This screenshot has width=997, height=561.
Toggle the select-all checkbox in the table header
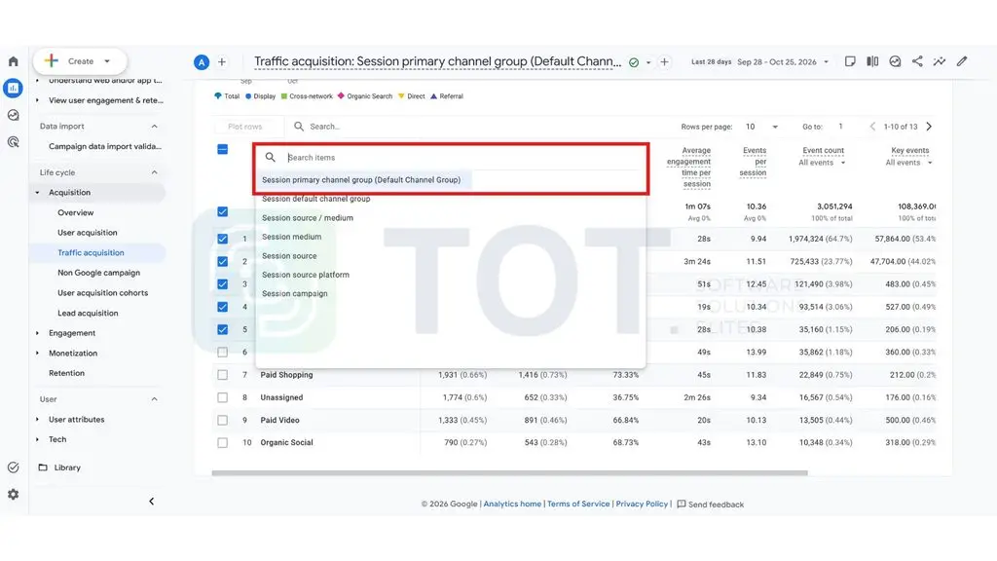pyautogui.click(x=223, y=149)
